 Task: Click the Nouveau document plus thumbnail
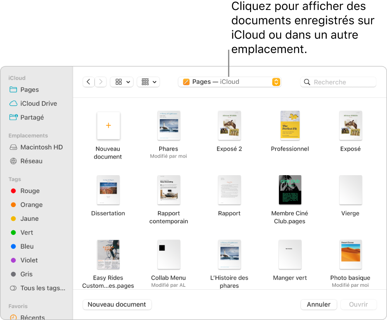tap(108, 126)
